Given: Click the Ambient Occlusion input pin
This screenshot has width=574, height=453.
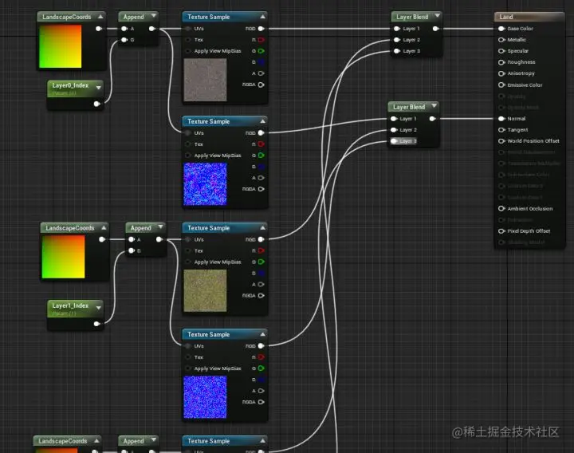Looking at the screenshot, I should pyautogui.click(x=501, y=208).
